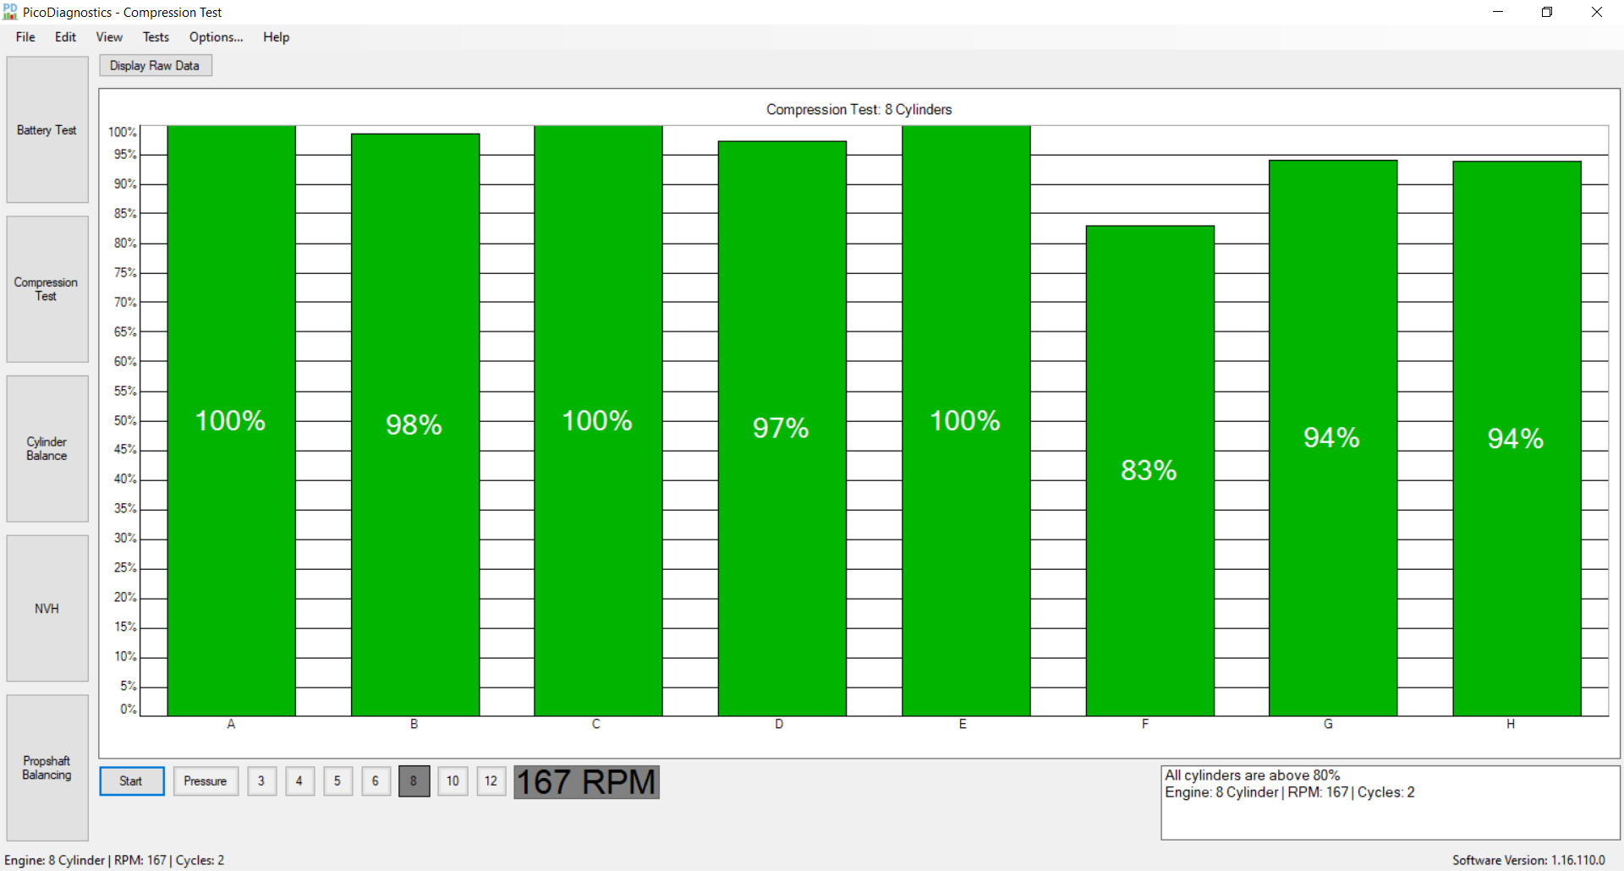
Task: Close the PicoDiagnostics window
Action: click(1597, 12)
